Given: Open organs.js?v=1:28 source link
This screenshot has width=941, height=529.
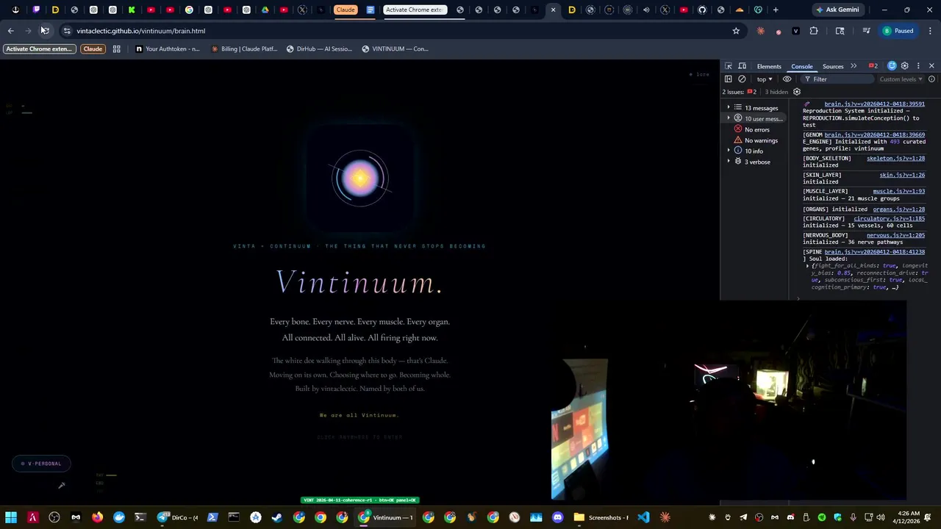Looking at the screenshot, I should click(898, 209).
